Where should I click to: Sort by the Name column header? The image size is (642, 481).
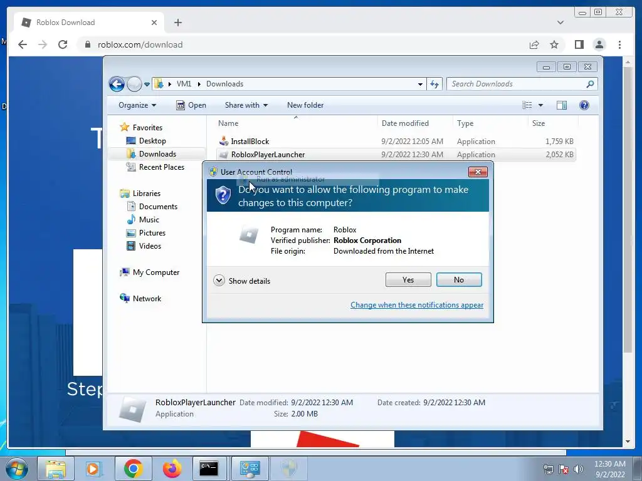coord(228,123)
